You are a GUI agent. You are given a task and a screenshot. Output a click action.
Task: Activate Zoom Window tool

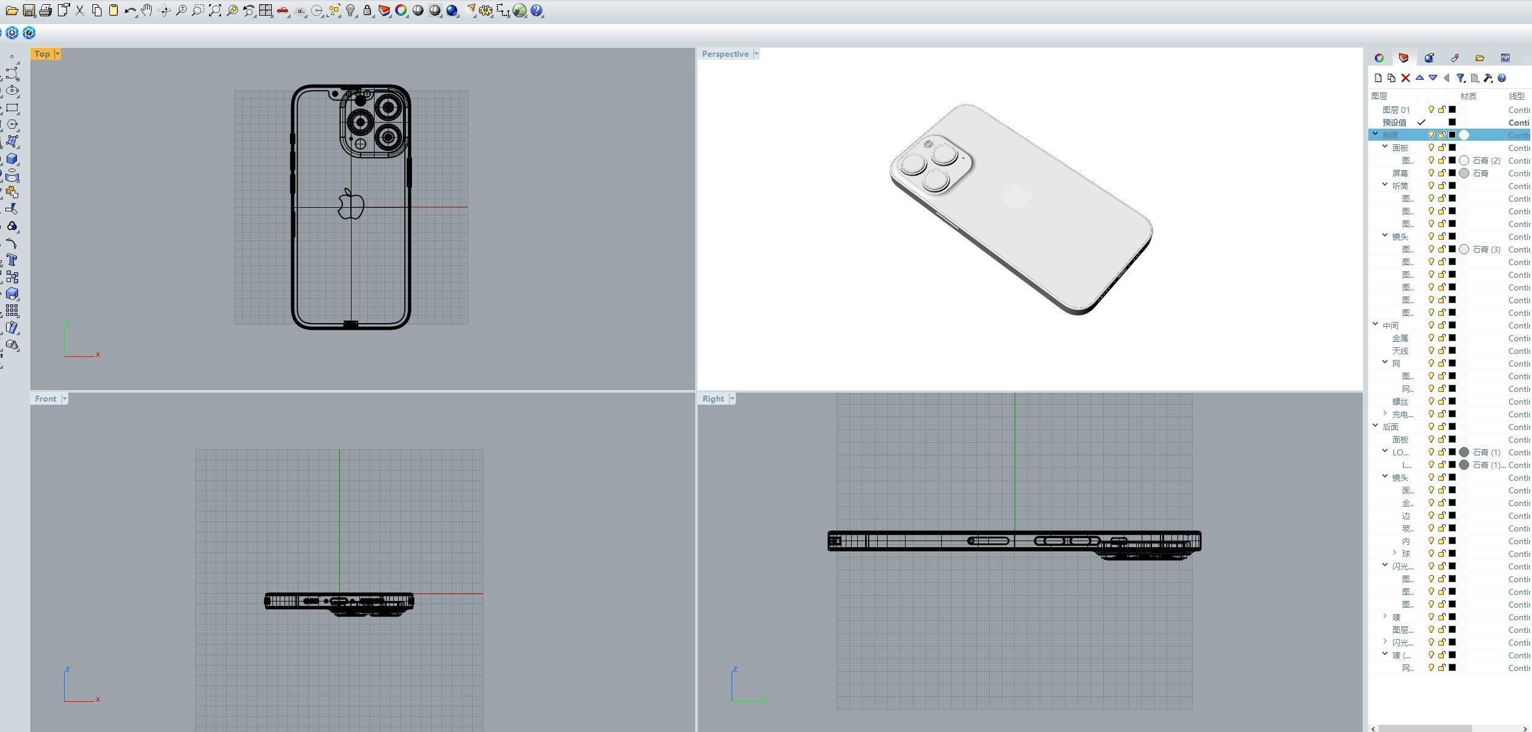coord(198,11)
